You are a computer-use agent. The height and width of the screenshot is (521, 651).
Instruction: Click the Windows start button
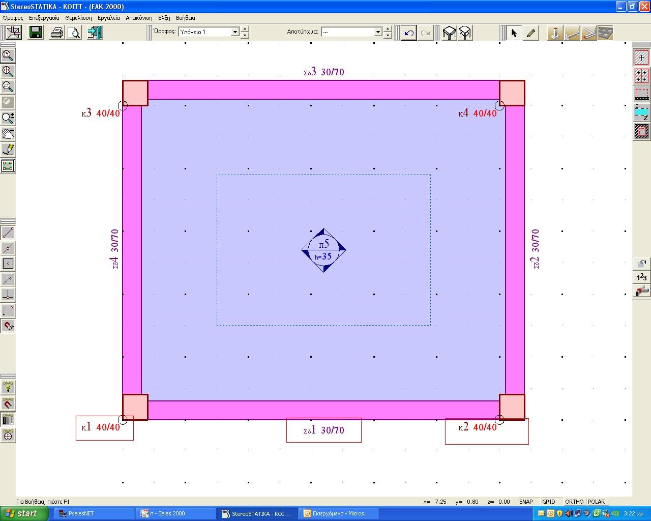tap(24, 513)
